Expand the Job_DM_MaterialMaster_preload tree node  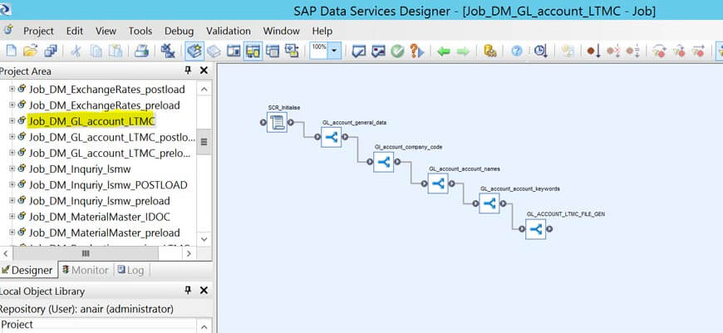12,233
